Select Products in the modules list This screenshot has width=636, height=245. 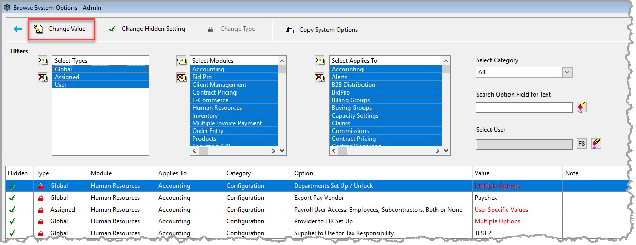[x=234, y=139]
